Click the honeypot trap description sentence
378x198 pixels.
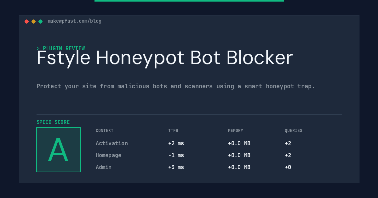coord(176,86)
